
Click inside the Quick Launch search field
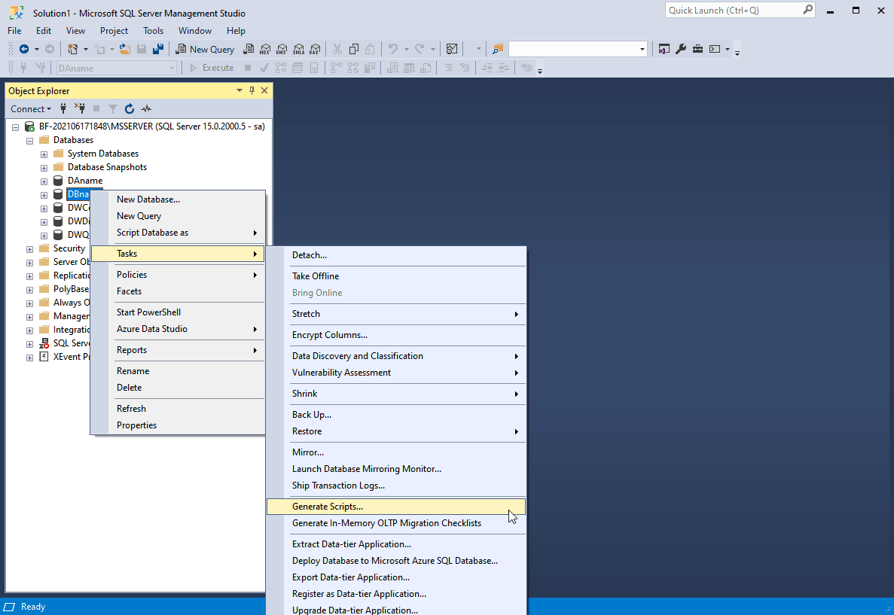pos(734,10)
